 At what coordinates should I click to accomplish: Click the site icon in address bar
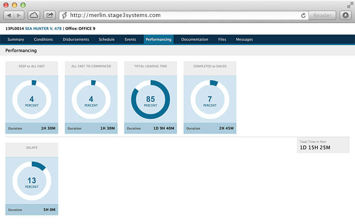tap(65, 15)
